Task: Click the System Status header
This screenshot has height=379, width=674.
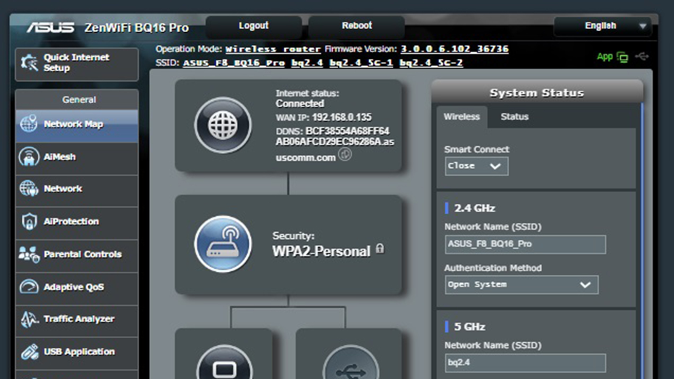Action: (537, 92)
